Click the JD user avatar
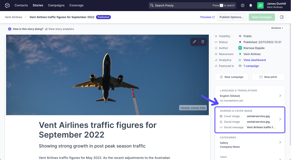Screen dimensions: 291x160 pos(260,5)
